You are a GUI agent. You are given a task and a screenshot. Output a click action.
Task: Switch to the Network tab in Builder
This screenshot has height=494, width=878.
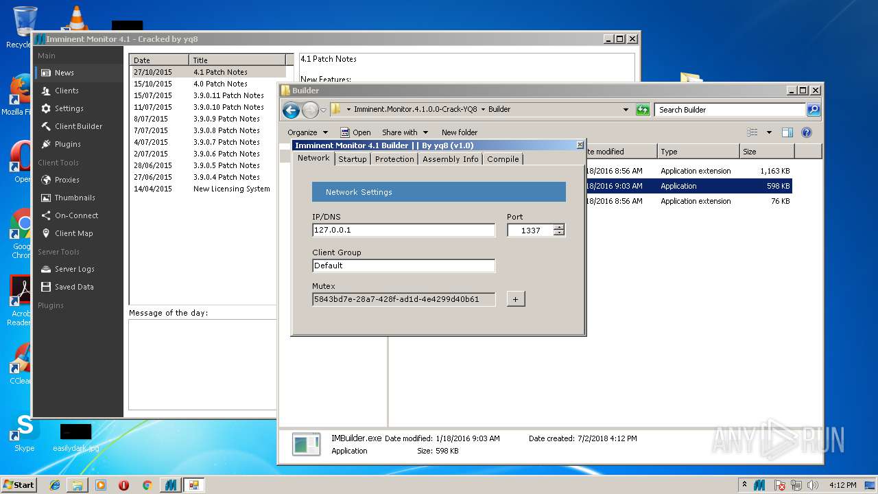313,158
